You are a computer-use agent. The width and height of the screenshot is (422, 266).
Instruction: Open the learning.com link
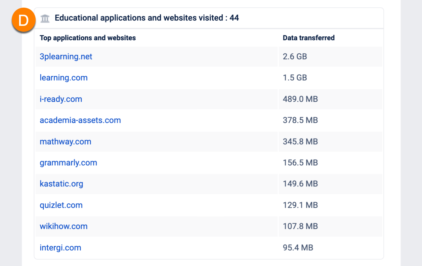click(x=64, y=78)
